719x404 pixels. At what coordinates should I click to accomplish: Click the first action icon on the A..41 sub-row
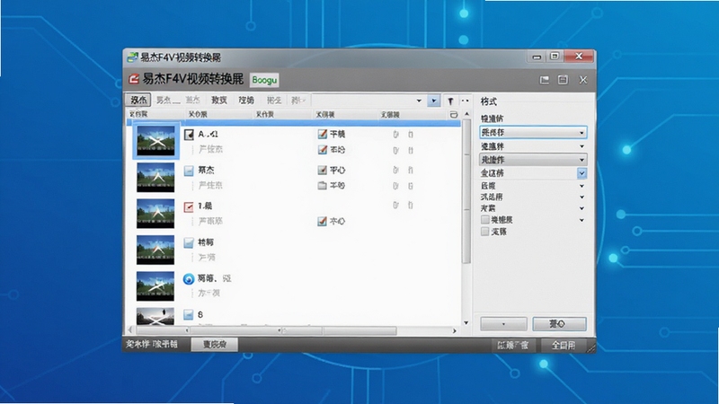[x=395, y=150]
